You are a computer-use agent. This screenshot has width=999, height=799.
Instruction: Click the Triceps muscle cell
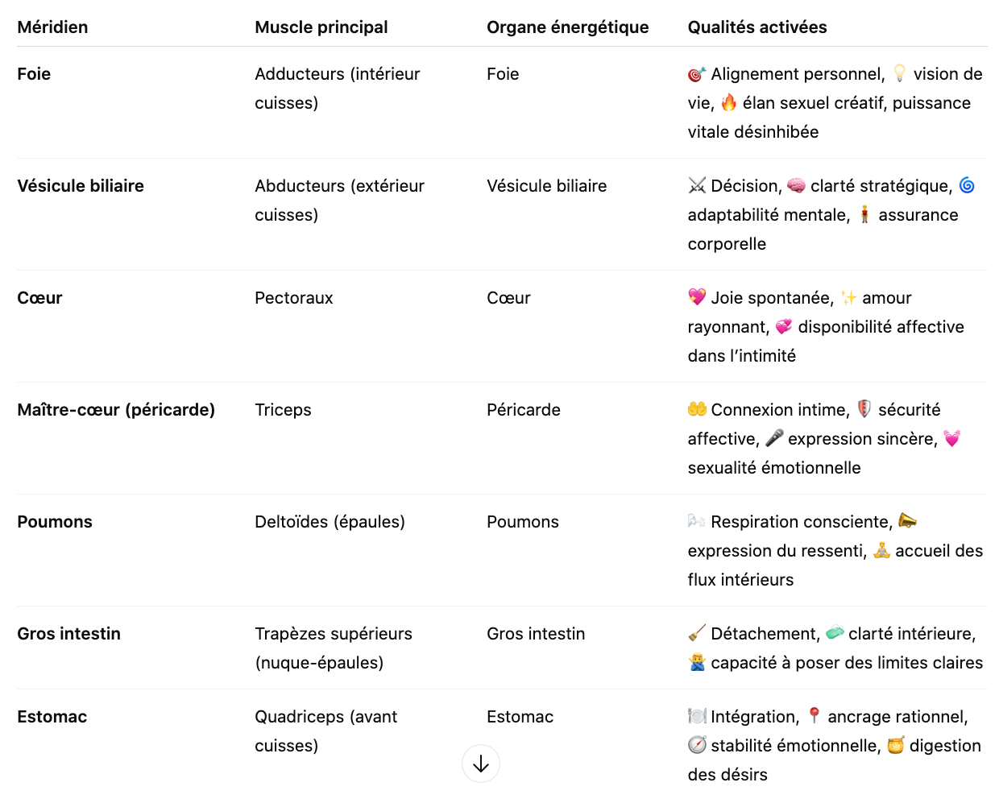[283, 410]
